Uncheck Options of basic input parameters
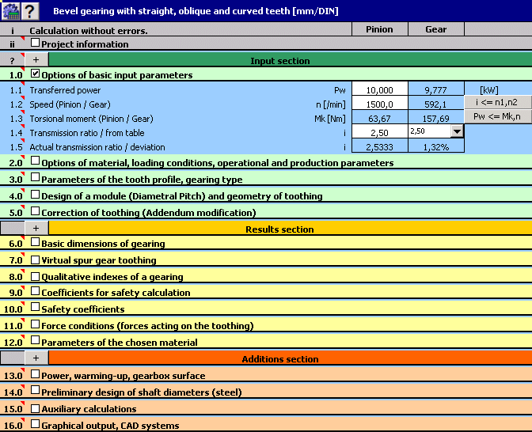This screenshot has width=532, height=432. click(35, 74)
